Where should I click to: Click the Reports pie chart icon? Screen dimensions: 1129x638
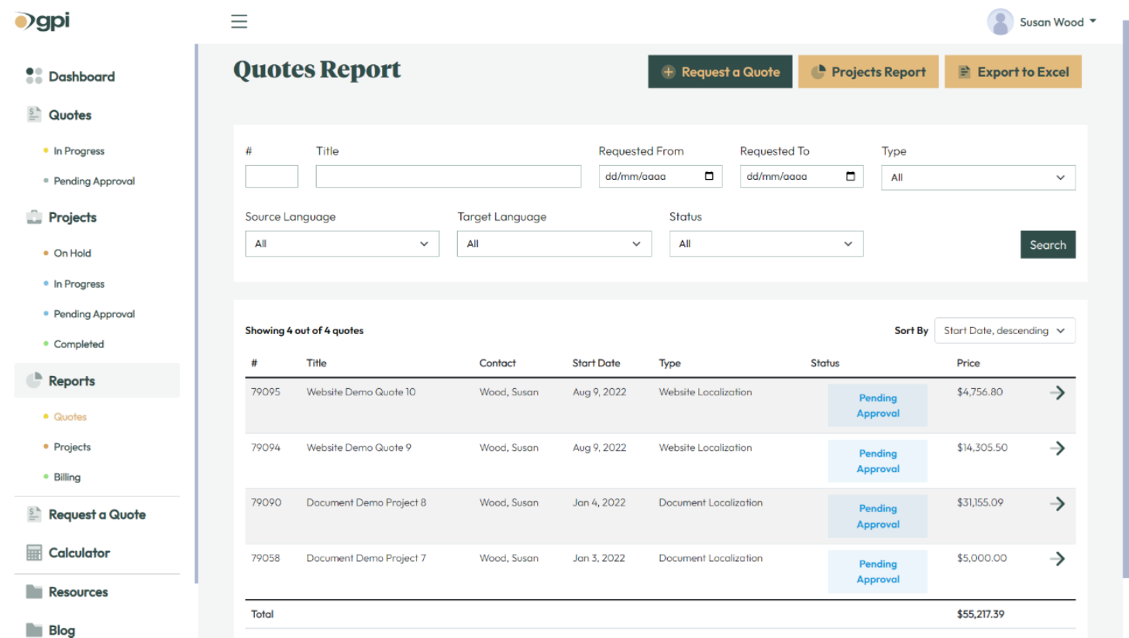(x=33, y=380)
